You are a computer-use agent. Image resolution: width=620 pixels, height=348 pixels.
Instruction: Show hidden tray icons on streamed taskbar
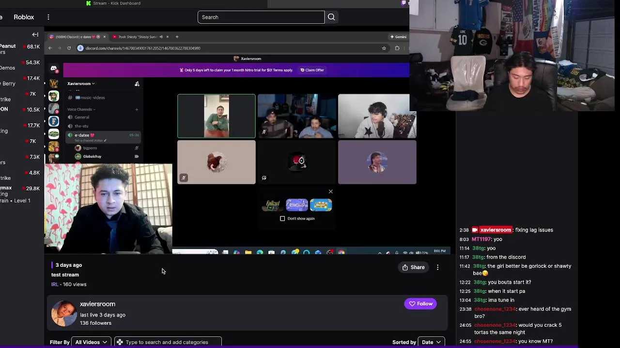point(380,252)
